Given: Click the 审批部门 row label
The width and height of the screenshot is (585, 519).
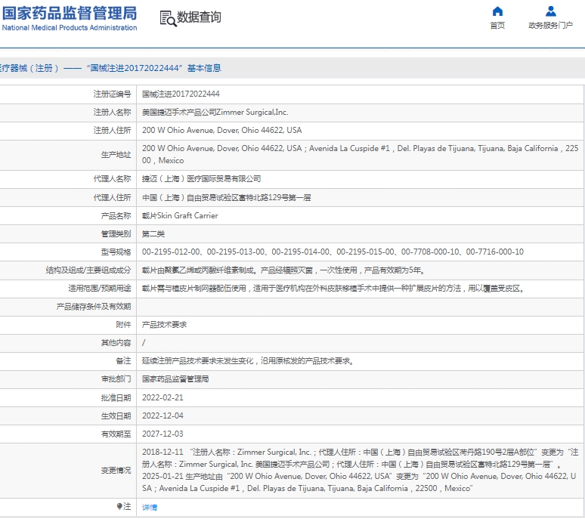Looking at the screenshot, I should pos(116,379).
